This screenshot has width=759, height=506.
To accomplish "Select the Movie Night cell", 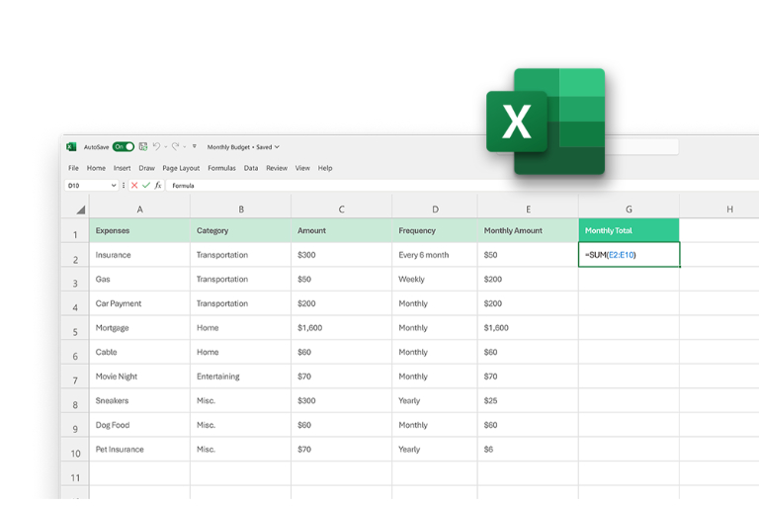I will point(140,377).
